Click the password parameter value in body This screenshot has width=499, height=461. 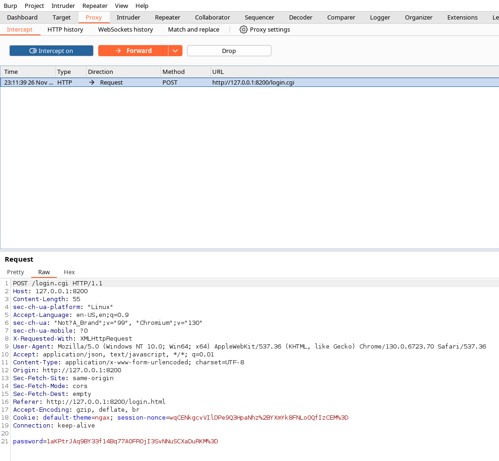click(x=132, y=441)
